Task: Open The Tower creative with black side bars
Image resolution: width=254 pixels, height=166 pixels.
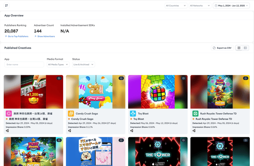Action: [x=220, y=152]
